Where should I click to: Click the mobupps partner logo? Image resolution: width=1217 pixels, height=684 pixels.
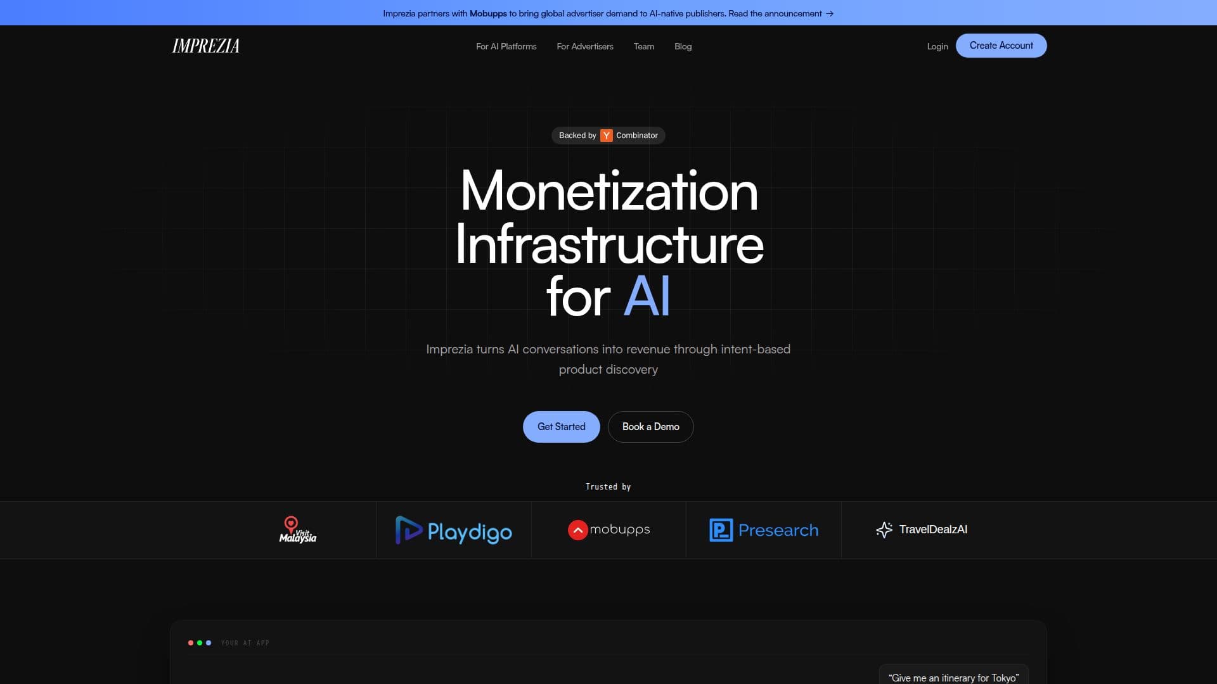pos(608,529)
